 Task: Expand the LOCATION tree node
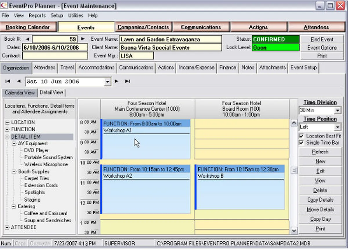[x=7, y=122]
